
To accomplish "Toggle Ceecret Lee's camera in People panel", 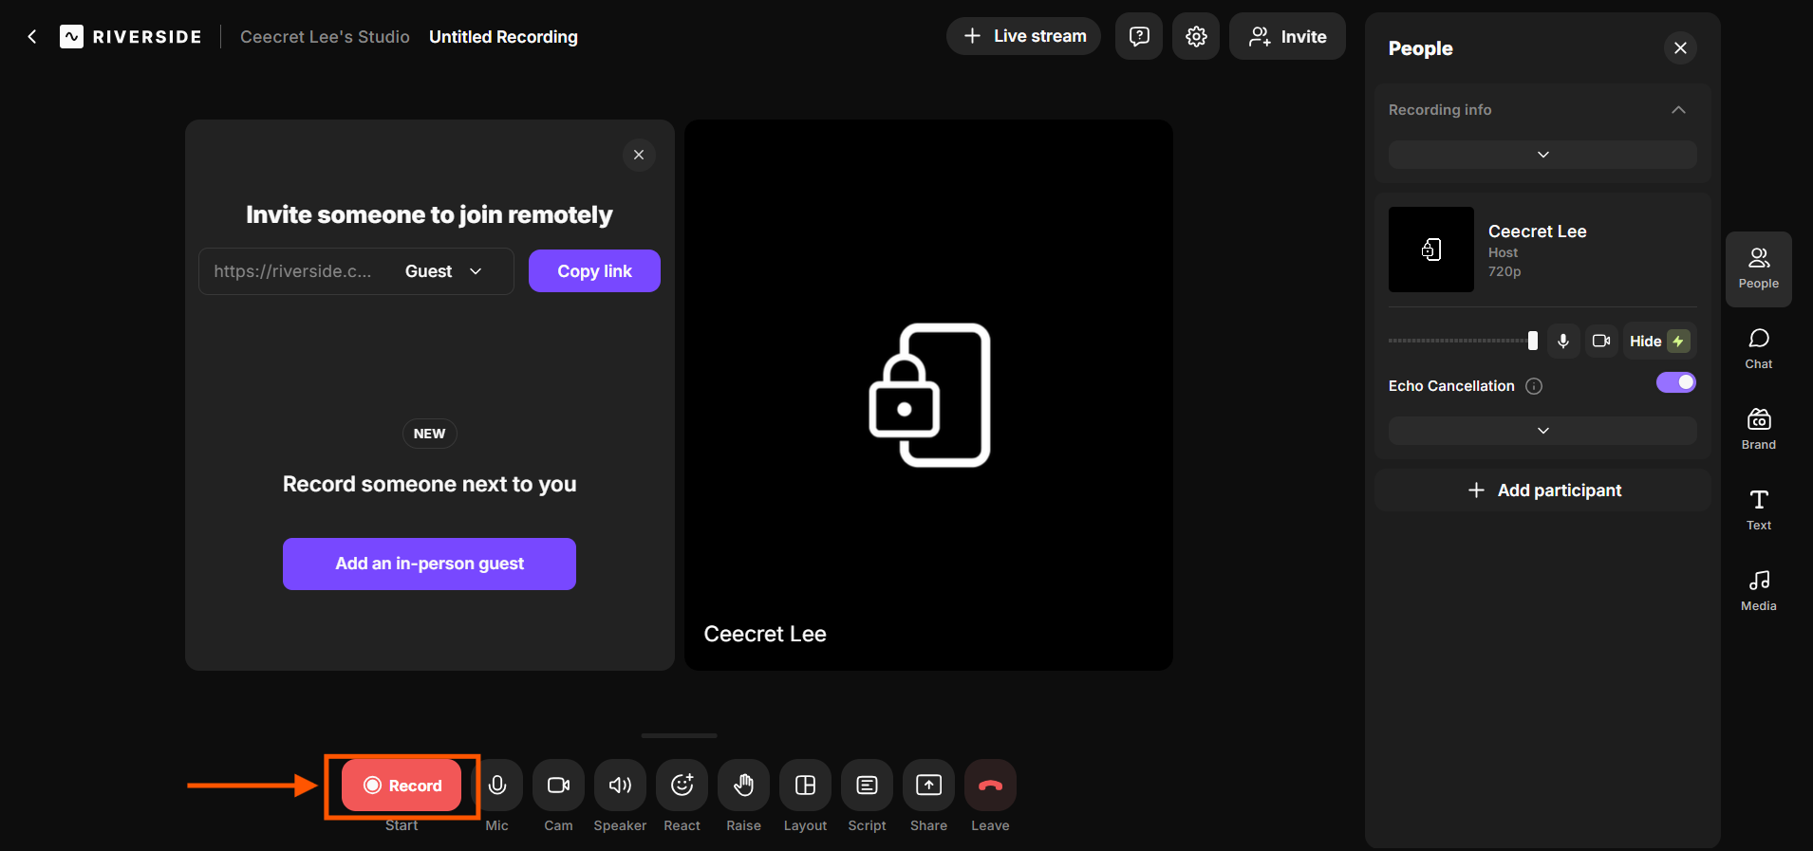I will click(1601, 341).
